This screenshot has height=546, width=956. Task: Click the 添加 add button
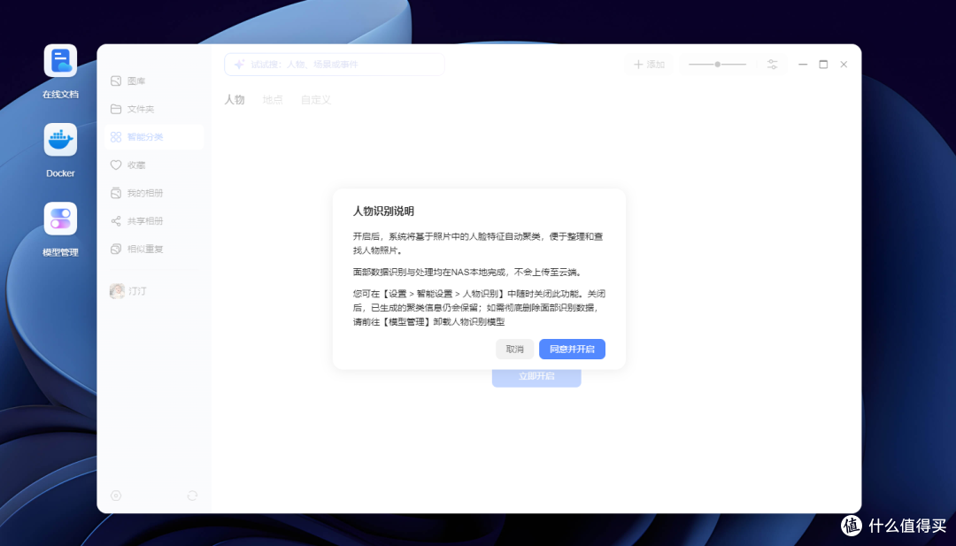[x=649, y=65]
